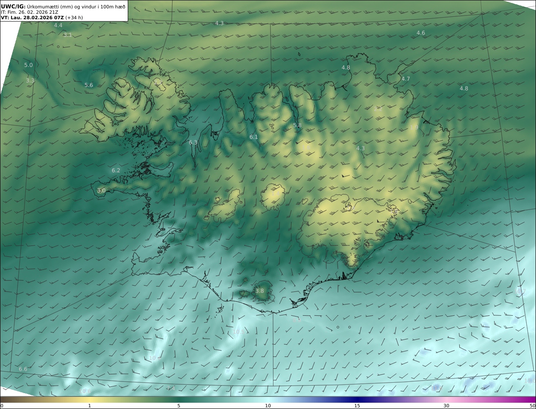The width and height of the screenshot is (536, 409).
Task: Click the title 'Úrkomumætti (mm) og vindur i 100m hæð'
Action: pos(76,7)
